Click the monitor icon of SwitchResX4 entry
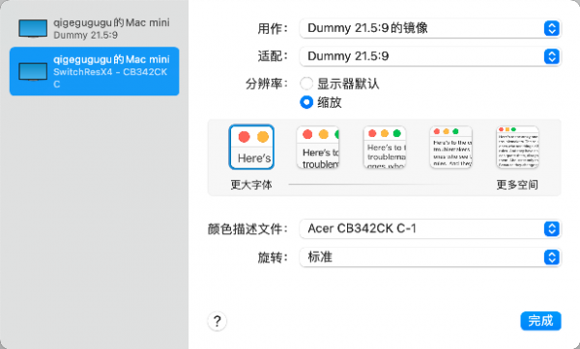The width and height of the screenshot is (580, 349). pos(33,71)
